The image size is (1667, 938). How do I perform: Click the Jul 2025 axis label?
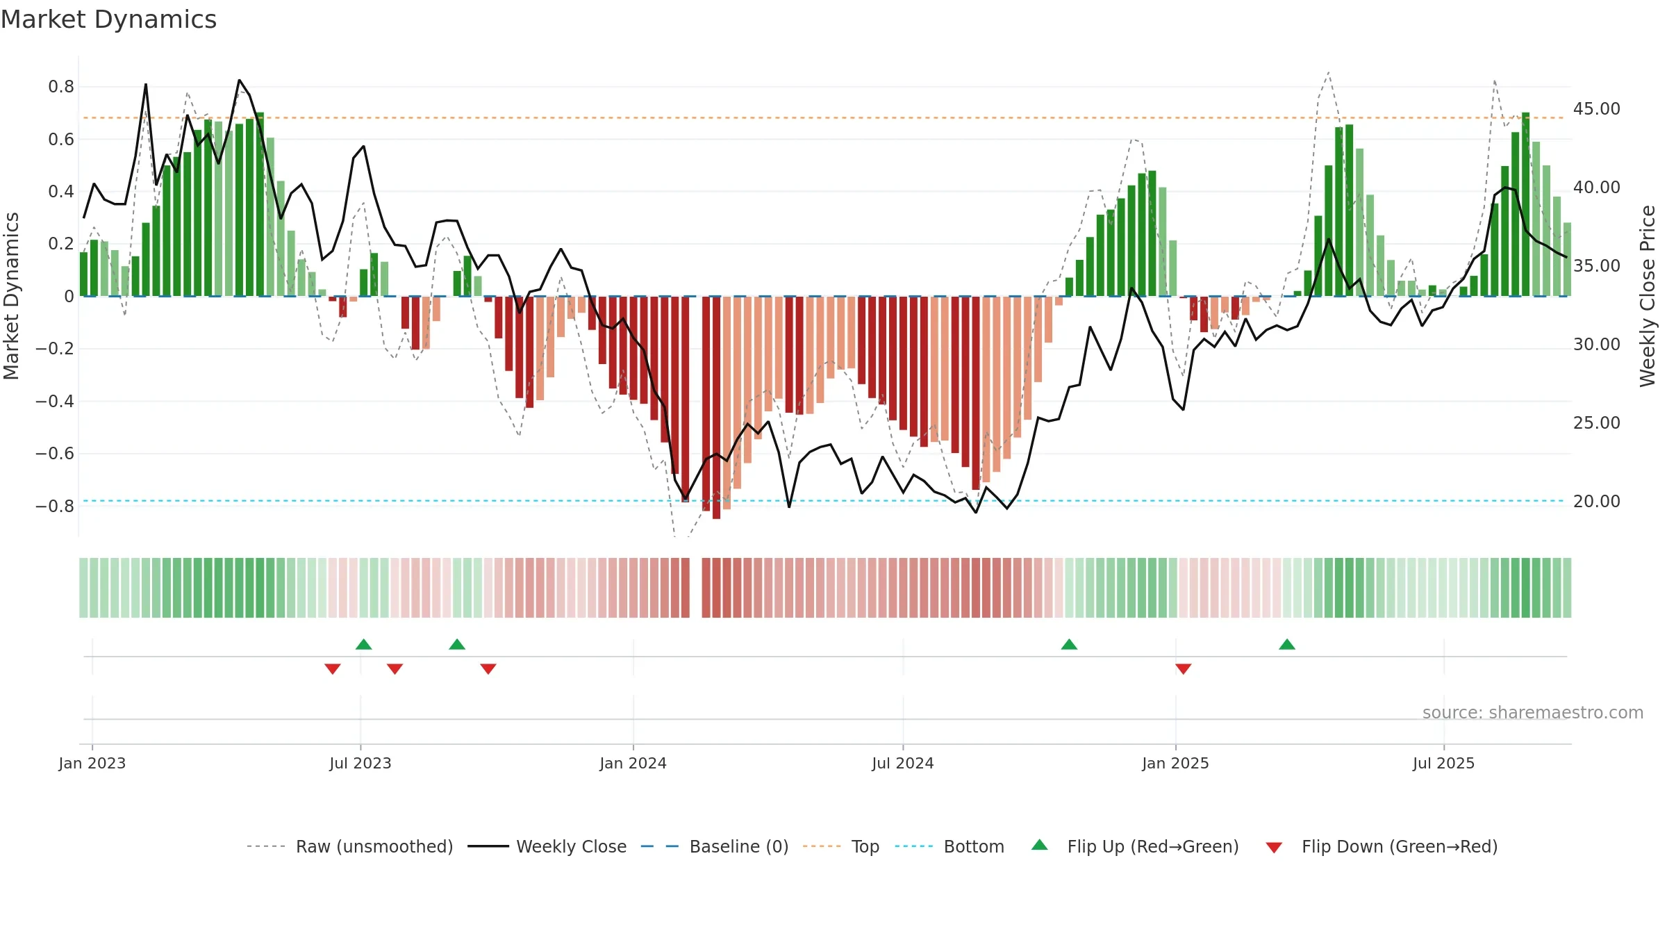1444,763
